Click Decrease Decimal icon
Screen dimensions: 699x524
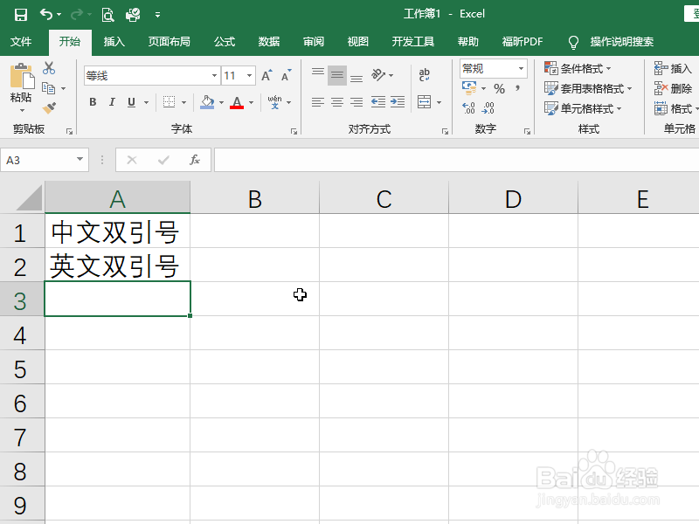(x=488, y=108)
